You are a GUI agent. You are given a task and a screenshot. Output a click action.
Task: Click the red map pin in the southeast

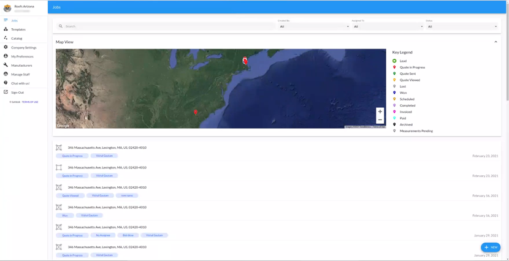(x=196, y=112)
